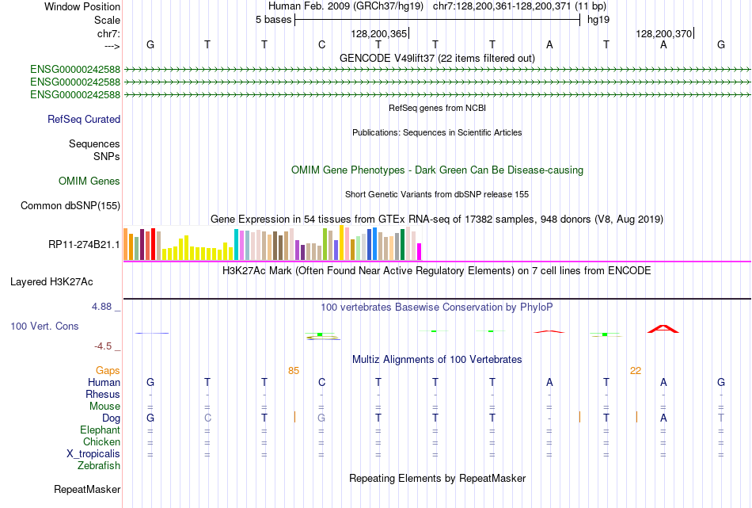Click the Dog species label

tap(112, 418)
